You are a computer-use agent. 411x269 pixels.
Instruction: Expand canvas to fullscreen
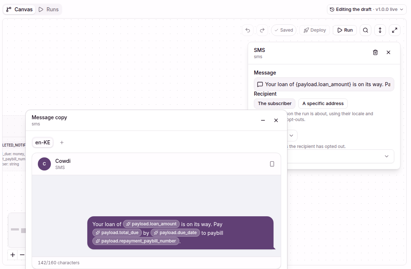395,30
